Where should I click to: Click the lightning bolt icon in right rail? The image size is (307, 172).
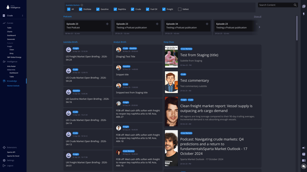coord(304,14)
